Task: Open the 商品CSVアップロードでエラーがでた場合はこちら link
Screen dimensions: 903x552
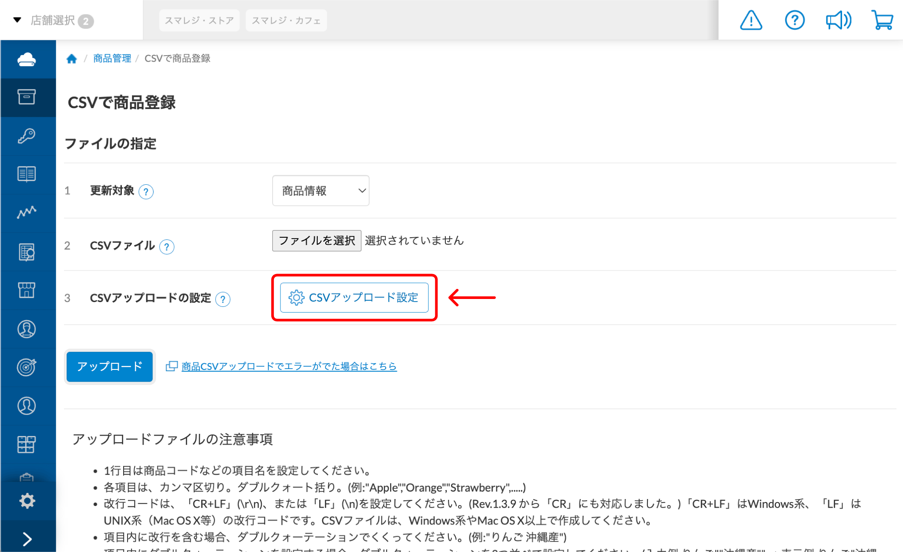Action: (x=289, y=366)
